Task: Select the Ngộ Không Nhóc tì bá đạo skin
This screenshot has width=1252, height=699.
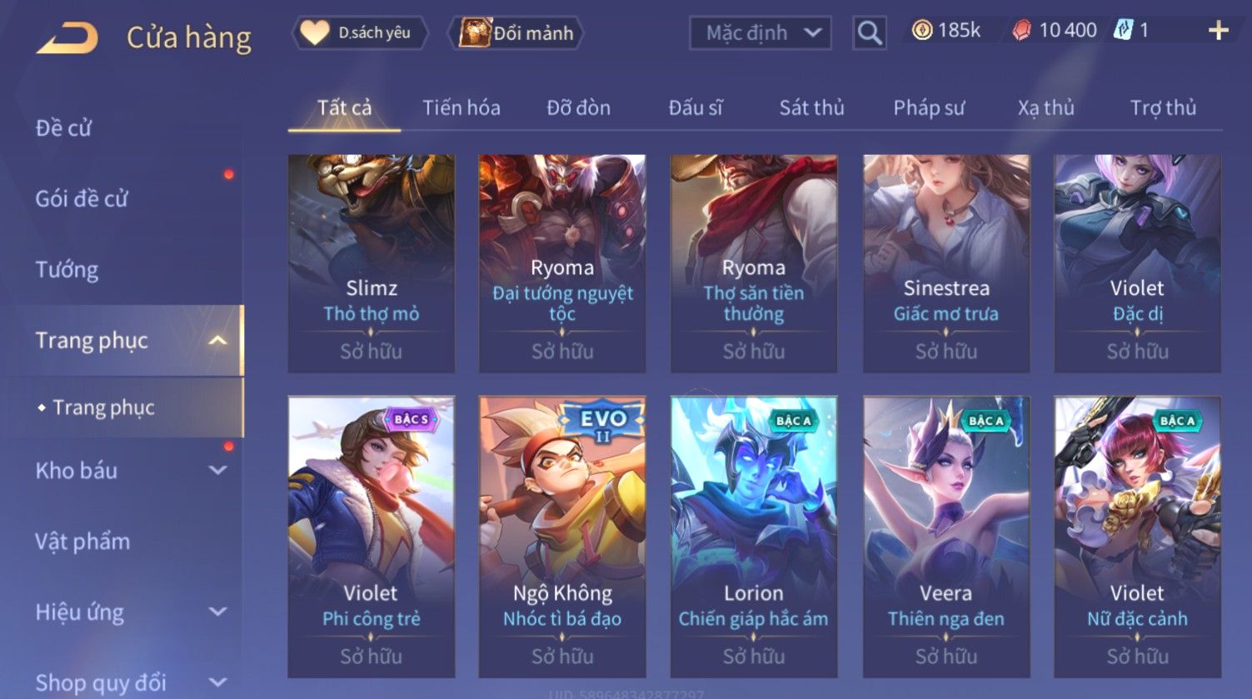Action: (562, 536)
